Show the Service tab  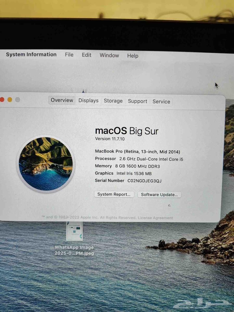(161, 102)
